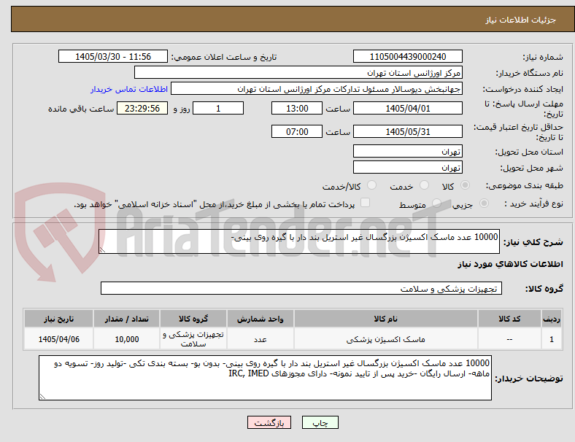Click the resize handle of the description textarea
This screenshot has width=575, height=442.
[x=102, y=250]
